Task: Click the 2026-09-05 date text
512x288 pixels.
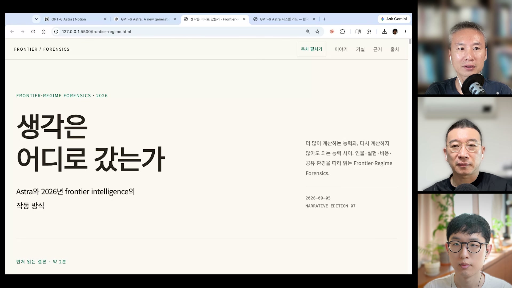Action: click(x=318, y=198)
